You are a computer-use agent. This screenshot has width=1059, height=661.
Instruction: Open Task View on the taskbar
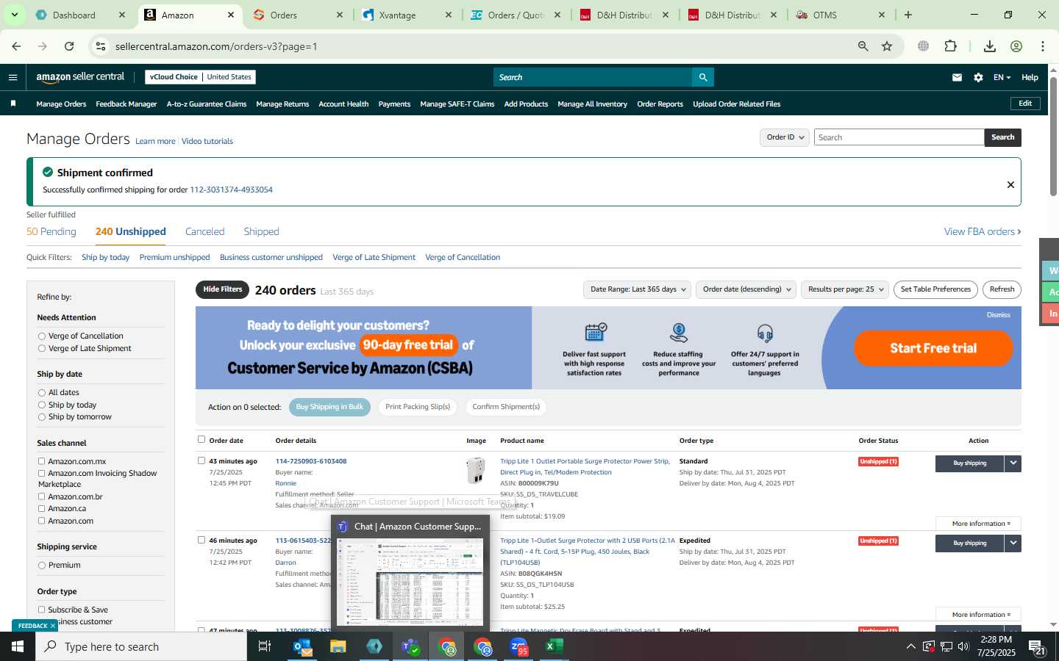(x=265, y=646)
